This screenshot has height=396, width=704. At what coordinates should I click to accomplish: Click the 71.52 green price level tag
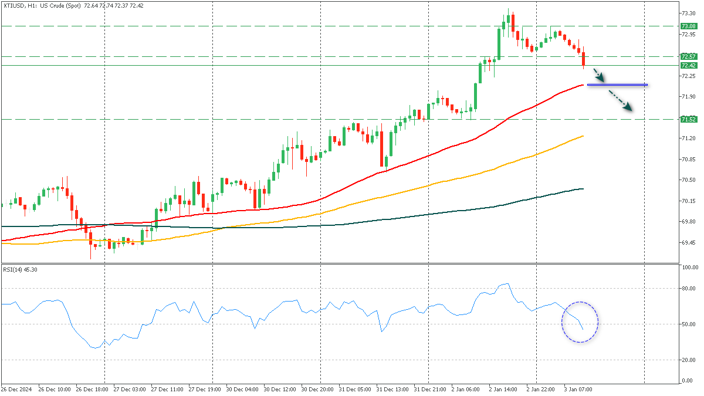[x=689, y=119]
